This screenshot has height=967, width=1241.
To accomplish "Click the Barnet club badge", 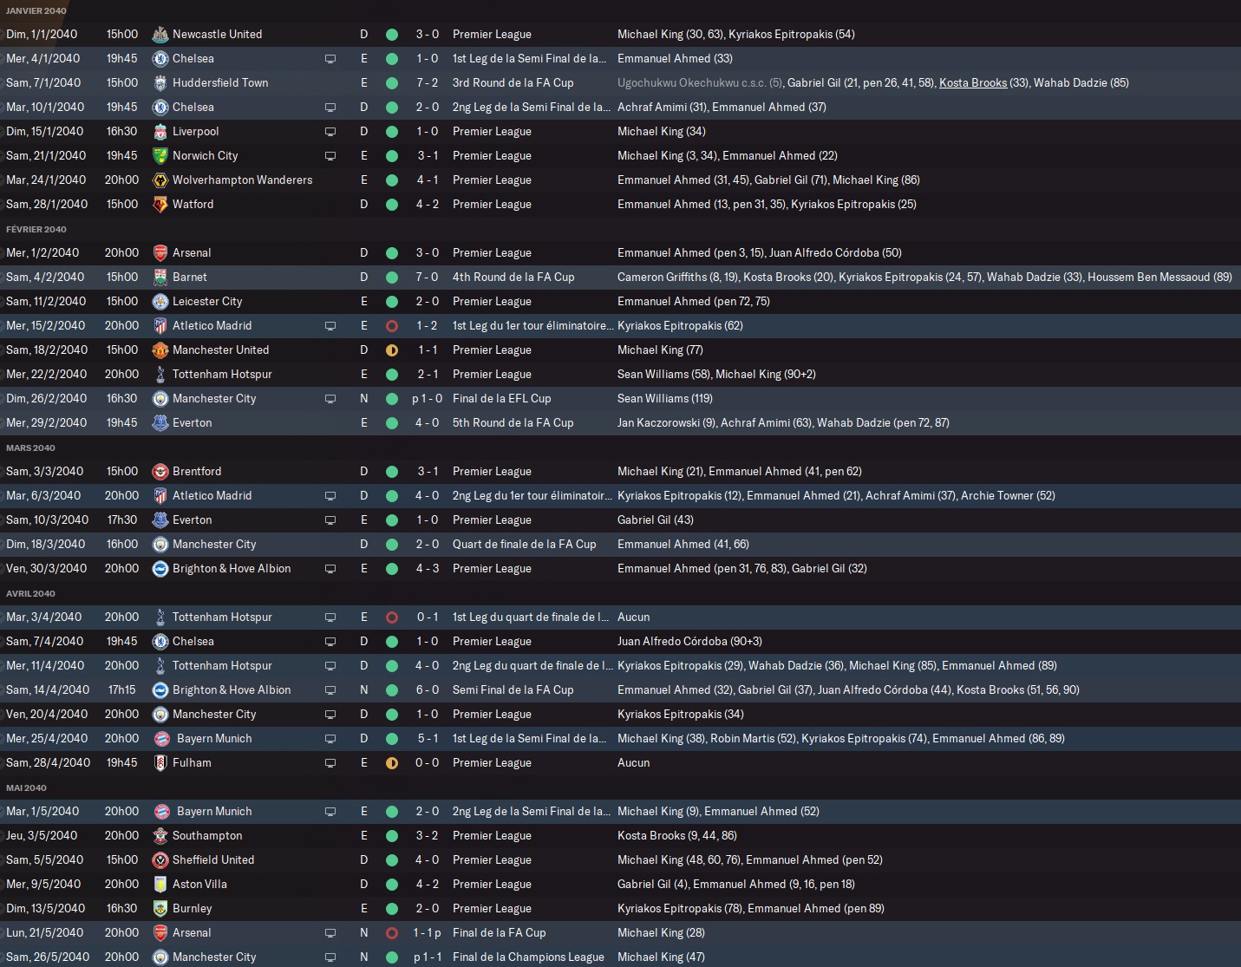I will 160,278.
